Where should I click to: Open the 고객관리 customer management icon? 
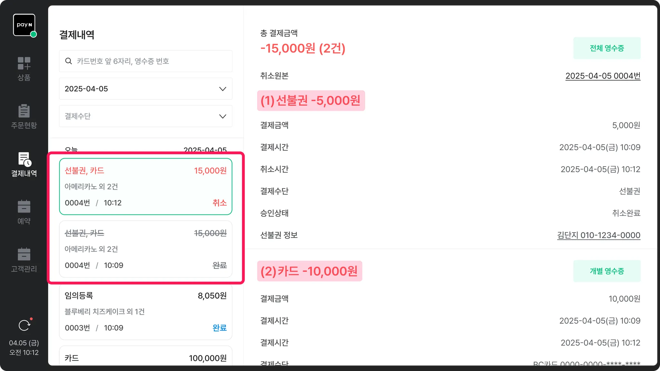click(x=24, y=254)
